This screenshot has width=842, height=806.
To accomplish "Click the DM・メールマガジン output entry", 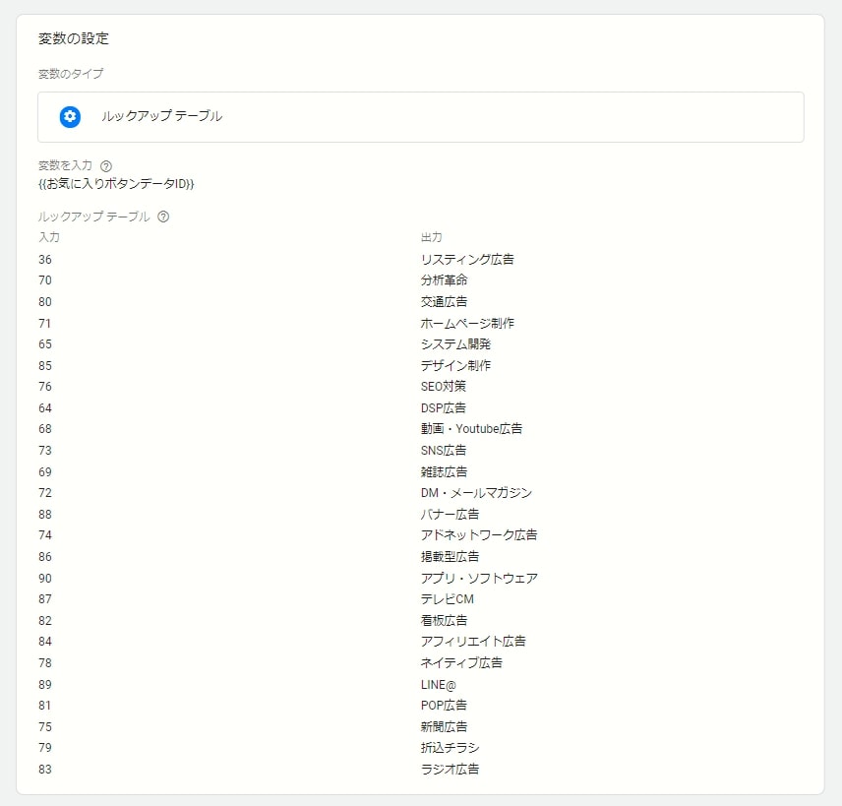I will point(476,493).
